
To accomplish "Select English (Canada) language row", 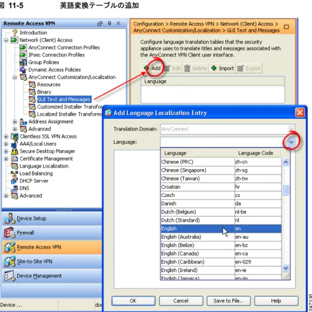I will (x=221, y=254).
